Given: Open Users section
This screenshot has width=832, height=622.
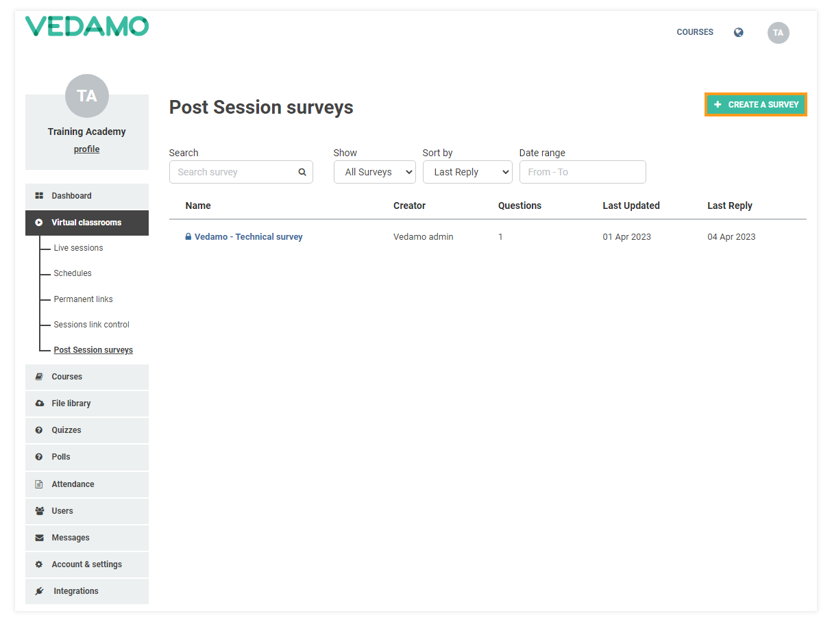Looking at the screenshot, I should [87, 511].
